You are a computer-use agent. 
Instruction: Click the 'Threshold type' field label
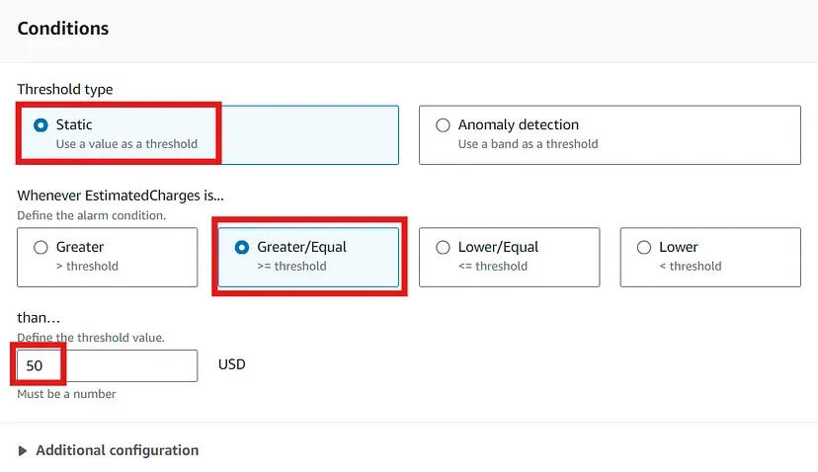pos(64,89)
